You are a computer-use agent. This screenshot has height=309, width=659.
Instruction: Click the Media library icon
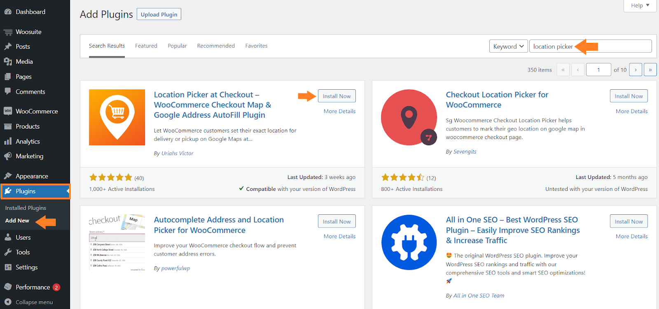click(x=8, y=62)
